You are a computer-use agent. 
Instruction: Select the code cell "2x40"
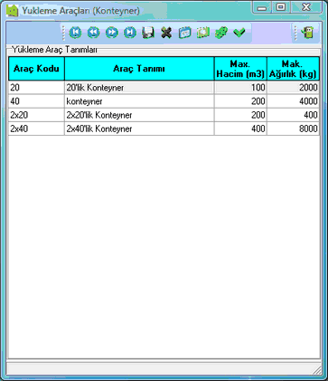36,129
